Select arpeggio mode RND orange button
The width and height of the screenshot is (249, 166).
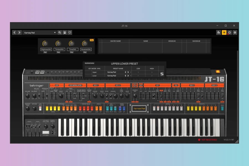(x=75, y=108)
